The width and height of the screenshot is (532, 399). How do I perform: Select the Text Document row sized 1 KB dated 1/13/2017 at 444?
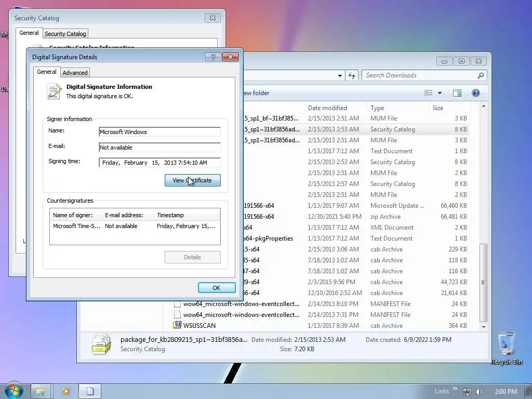pyautogui.click(x=356, y=151)
